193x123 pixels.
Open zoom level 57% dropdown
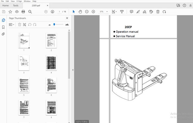107,12
